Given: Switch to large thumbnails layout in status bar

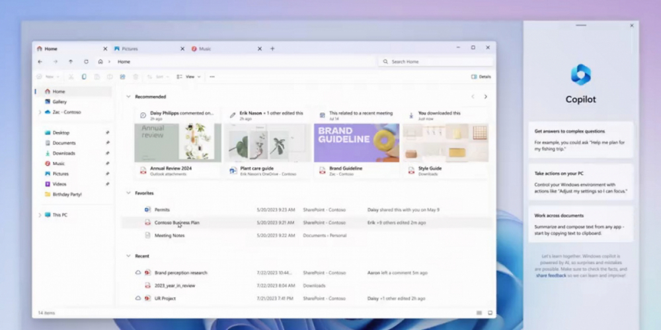Looking at the screenshot, I should click(x=490, y=313).
